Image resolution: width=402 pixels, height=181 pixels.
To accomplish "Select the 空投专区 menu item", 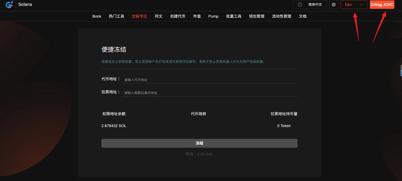I will [x=139, y=16].
